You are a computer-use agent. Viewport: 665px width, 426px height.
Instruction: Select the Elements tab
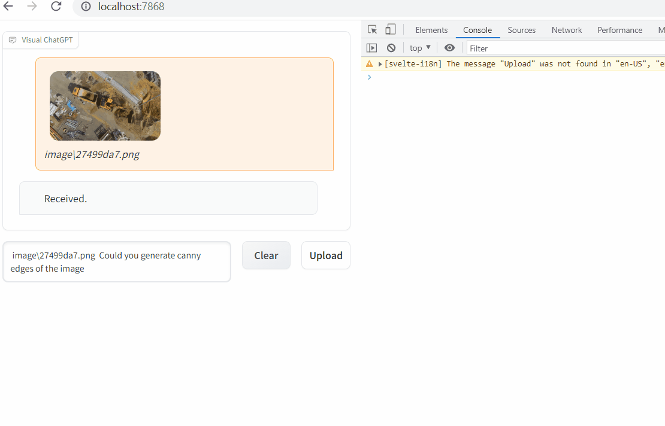431,30
